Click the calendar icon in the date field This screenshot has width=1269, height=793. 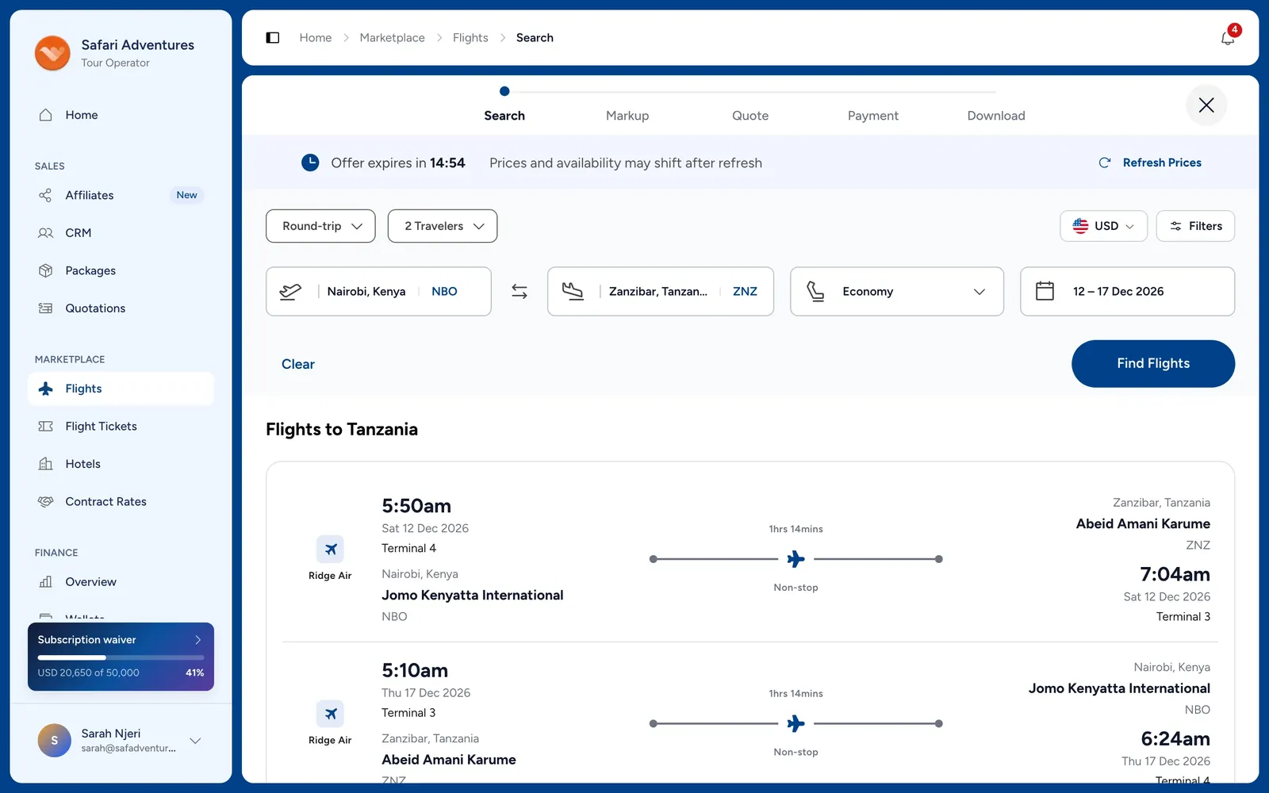[x=1045, y=291]
